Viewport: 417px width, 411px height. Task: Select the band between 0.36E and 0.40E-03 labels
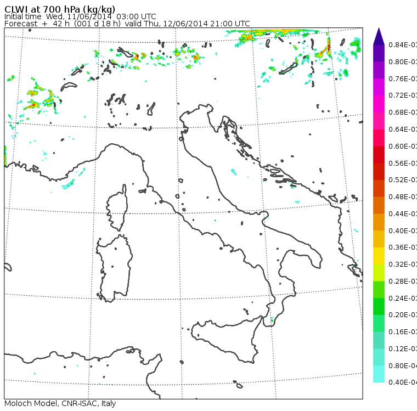point(379,239)
